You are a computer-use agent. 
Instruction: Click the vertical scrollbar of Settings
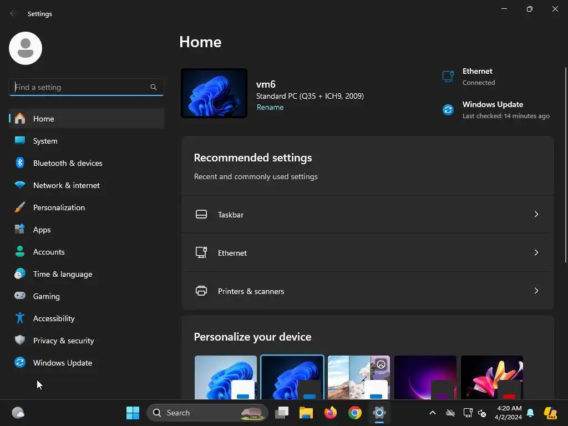(x=565, y=165)
